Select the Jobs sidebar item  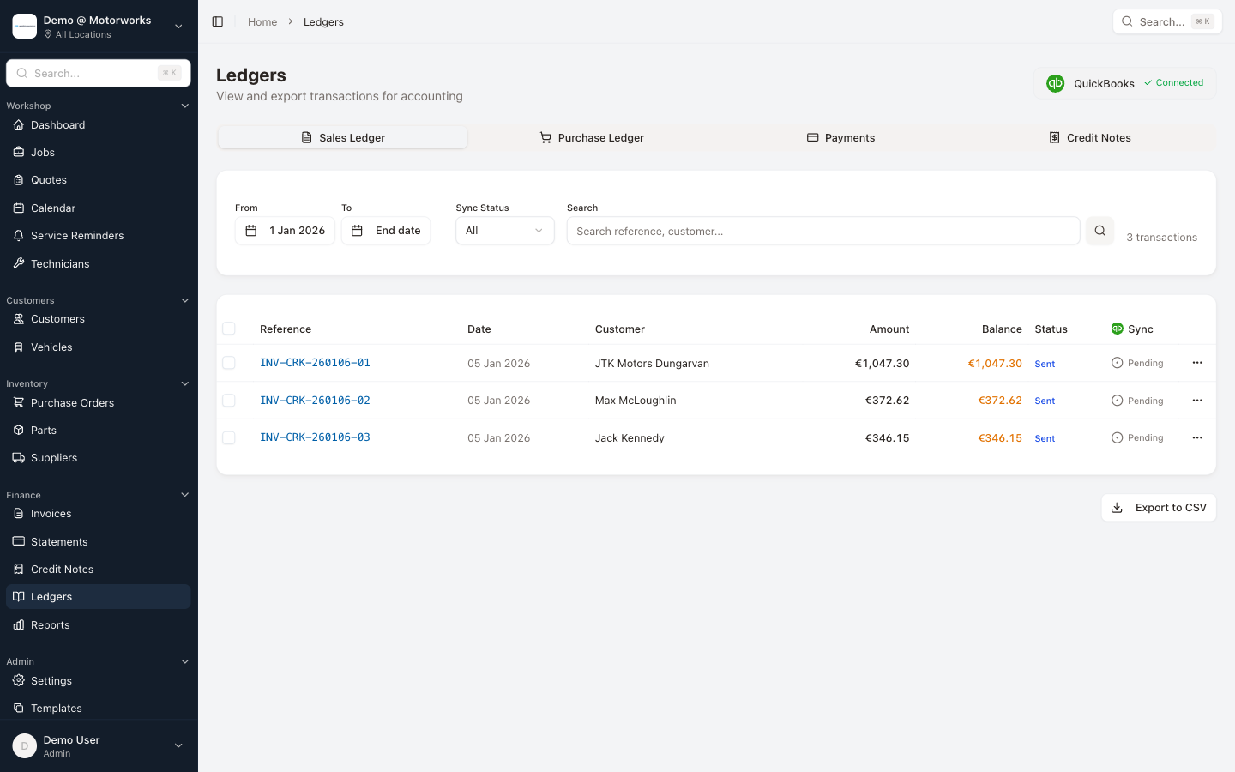[x=43, y=152]
